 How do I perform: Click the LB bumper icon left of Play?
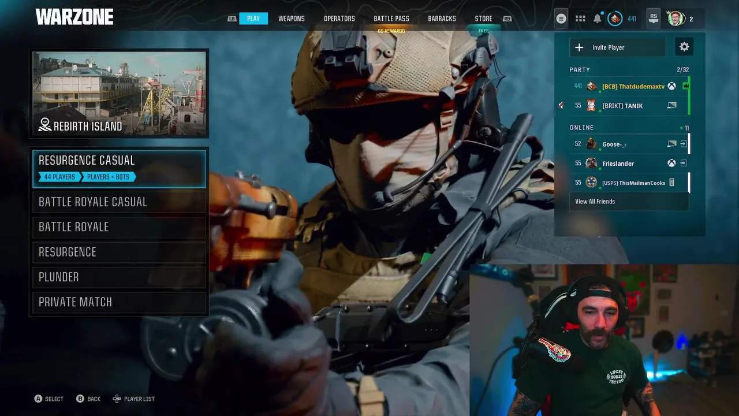click(x=232, y=18)
